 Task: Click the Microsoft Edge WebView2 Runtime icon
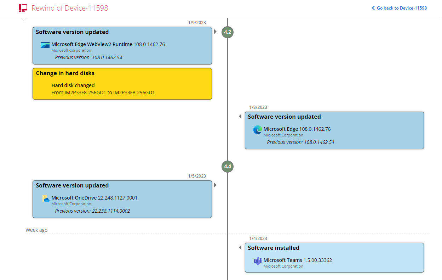click(45, 45)
